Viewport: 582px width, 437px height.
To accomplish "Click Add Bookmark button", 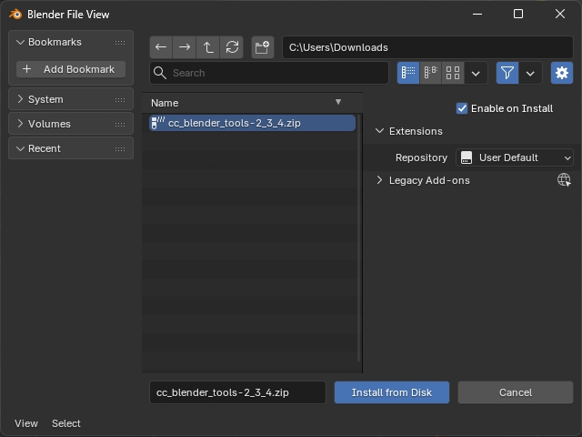I will [71, 69].
